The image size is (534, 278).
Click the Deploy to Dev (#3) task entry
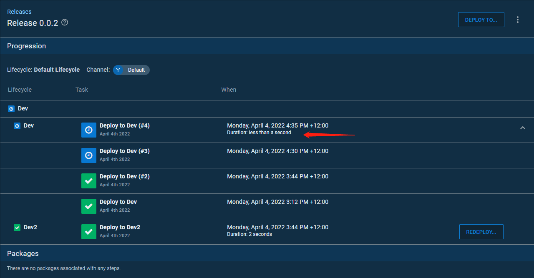pyautogui.click(x=124, y=151)
